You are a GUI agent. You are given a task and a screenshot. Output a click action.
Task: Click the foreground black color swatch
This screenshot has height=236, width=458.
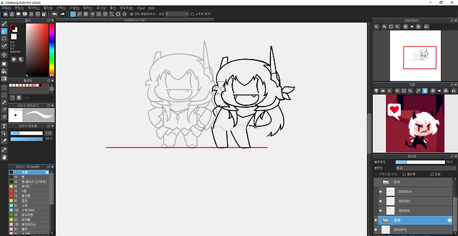(x=13, y=27)
